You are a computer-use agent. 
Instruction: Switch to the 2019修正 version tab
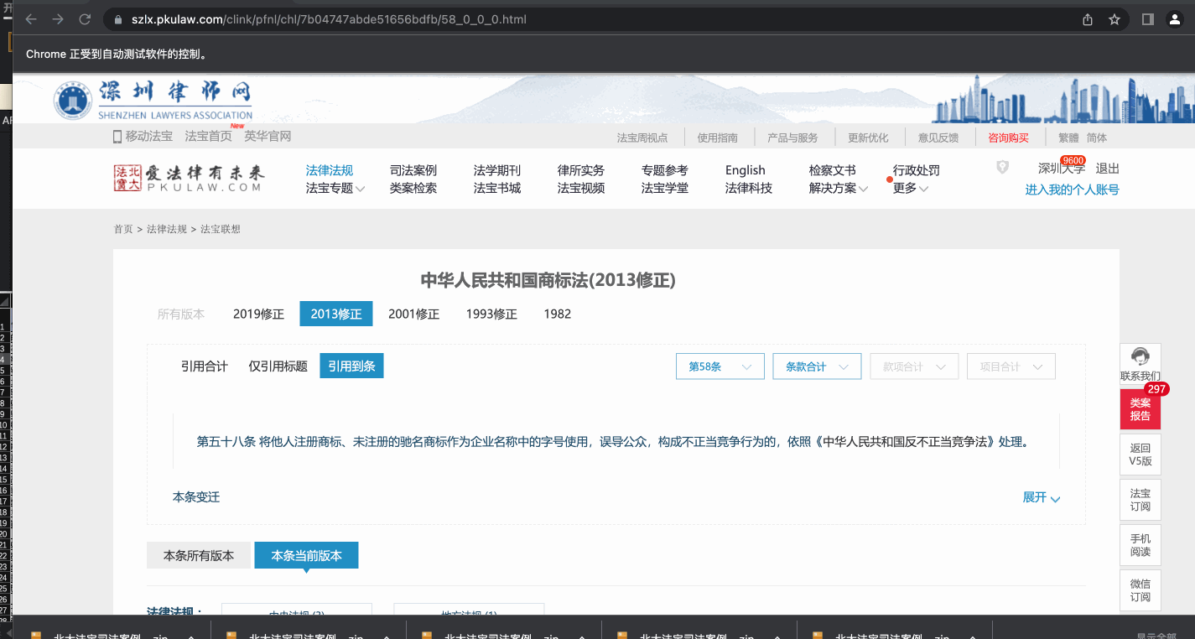(258, 314)
